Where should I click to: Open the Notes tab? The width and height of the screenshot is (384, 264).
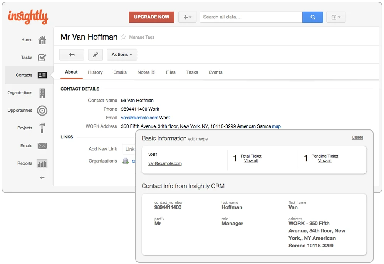coord(146,72)
